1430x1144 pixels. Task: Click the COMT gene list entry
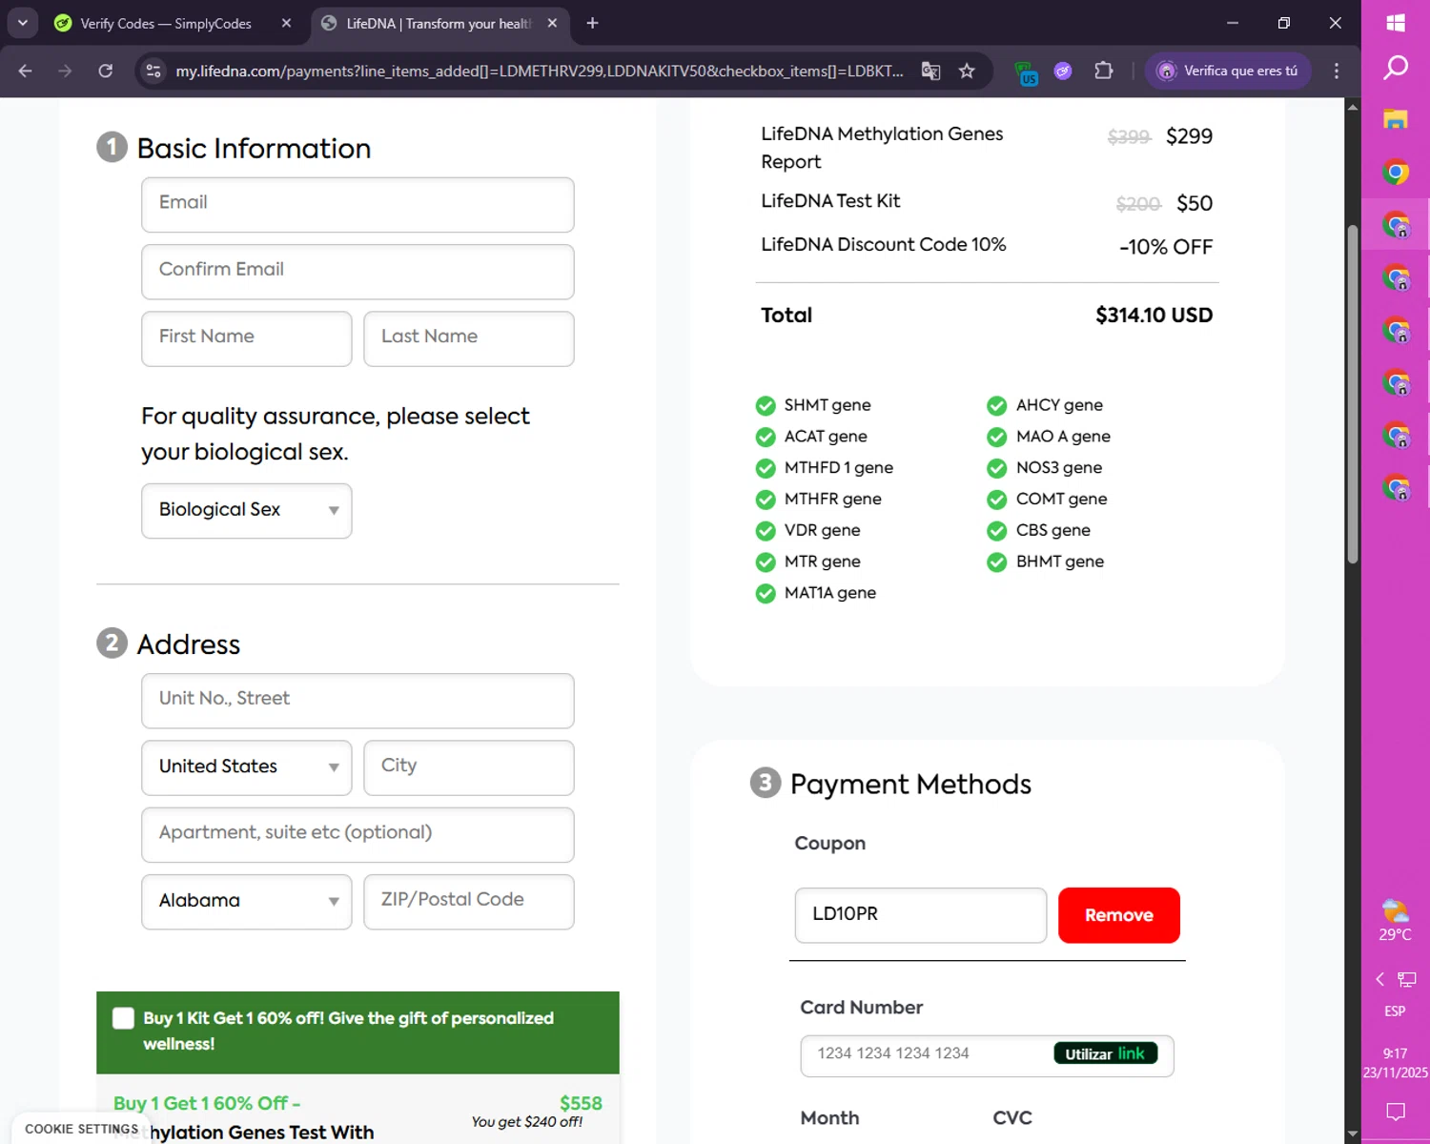point(1061,499)
